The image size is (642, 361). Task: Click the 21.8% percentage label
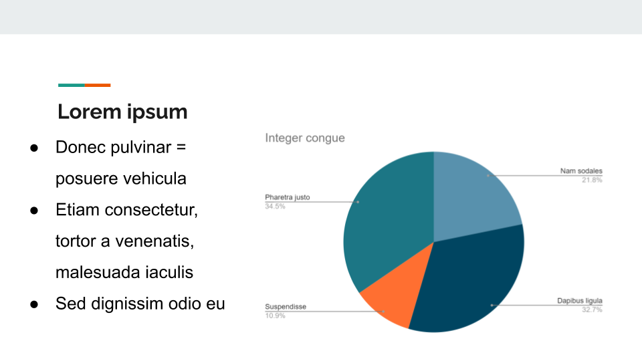[x=592, y=180]
